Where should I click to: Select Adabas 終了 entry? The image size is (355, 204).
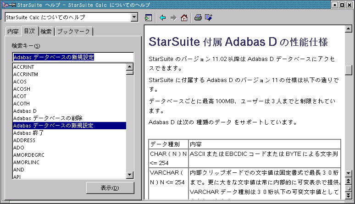(69, 133)
